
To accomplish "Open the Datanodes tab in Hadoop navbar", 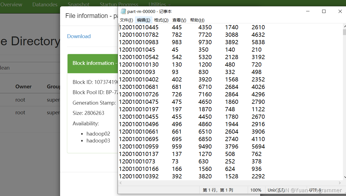I will click(x=45, y=4).
